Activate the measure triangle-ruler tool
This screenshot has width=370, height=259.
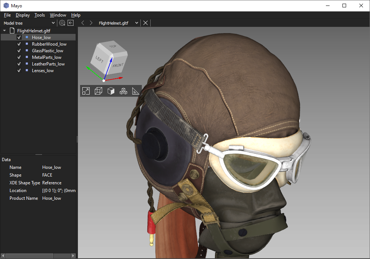(136, 91)
